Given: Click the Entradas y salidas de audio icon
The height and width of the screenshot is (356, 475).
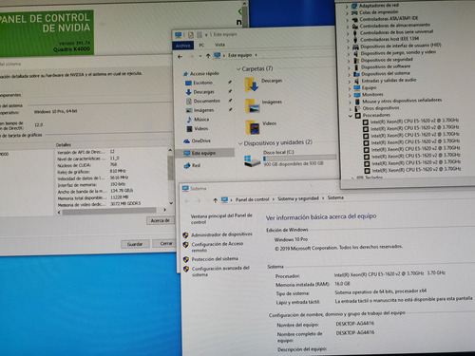Looking at the screenshot, I should (x=356, y=81).
